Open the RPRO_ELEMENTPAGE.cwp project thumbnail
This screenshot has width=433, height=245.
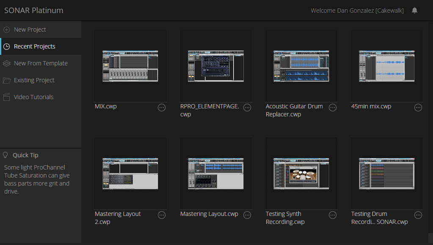pyautogui.click(x=216, y=66)
